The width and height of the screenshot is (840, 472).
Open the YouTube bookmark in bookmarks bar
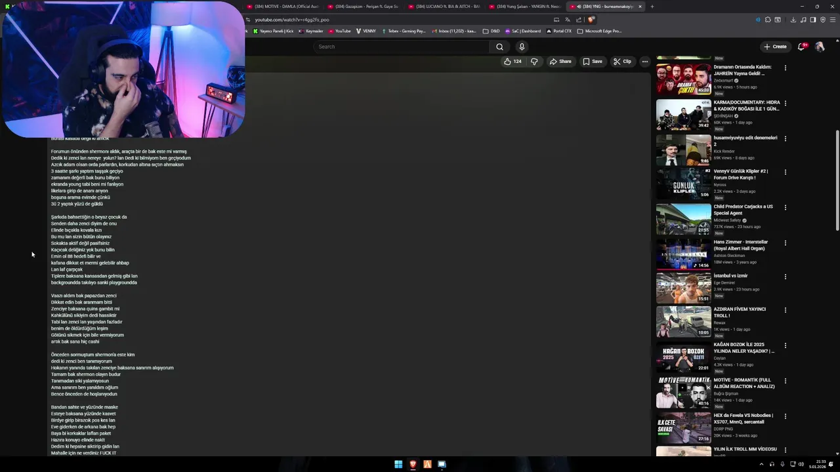tap(340, 31)
